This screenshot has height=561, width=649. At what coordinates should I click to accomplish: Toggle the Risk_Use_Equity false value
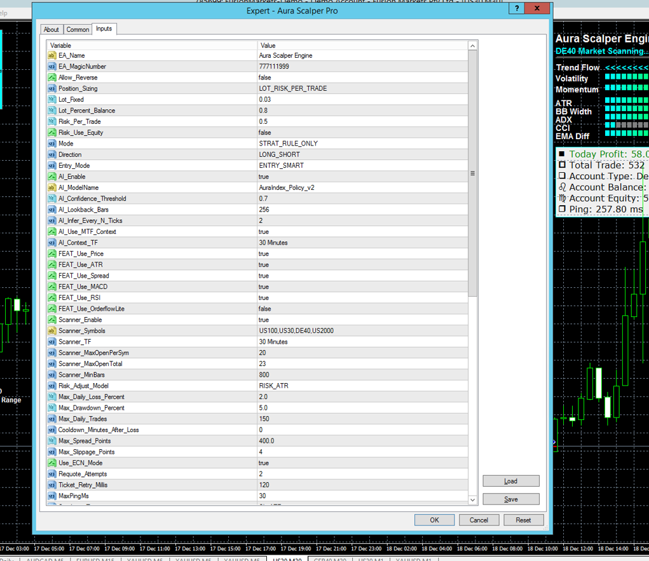pos(265,133)
